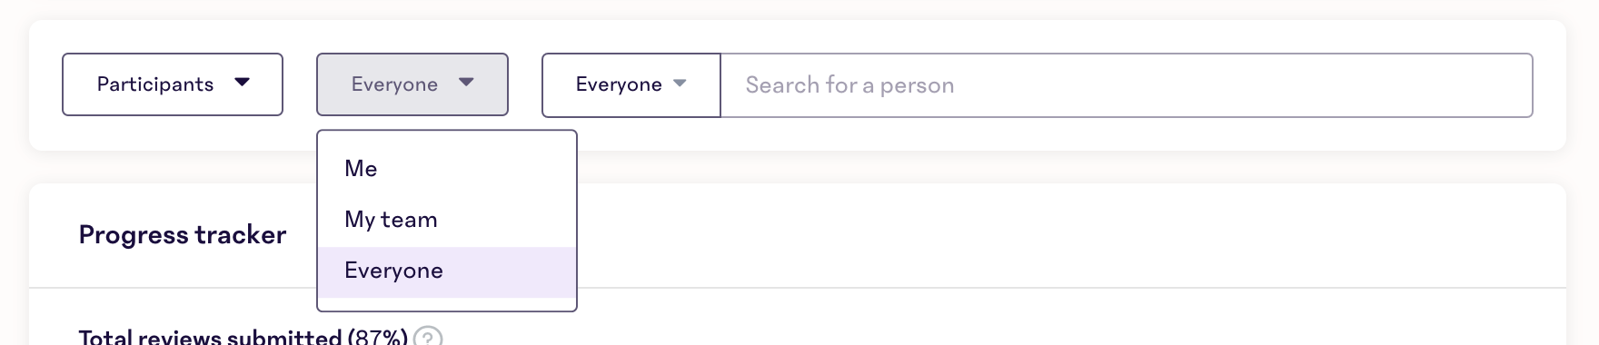
Task: Collapse the open Everyone filter dropdown
Action: pos(412,84)
